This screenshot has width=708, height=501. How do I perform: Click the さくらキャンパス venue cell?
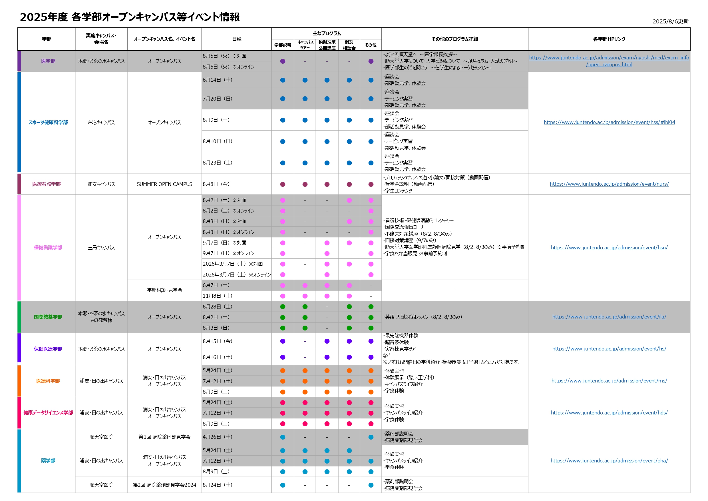point(101,123)
